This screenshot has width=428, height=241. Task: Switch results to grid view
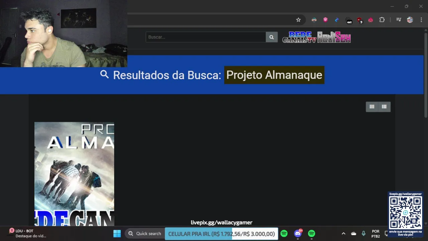(x=372, y=106)
